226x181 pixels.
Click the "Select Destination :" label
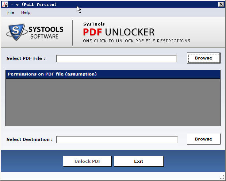coord(30,139)
